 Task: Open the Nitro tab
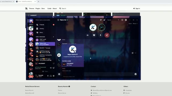45,33
